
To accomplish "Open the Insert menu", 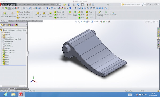I will tap(34, 5).
